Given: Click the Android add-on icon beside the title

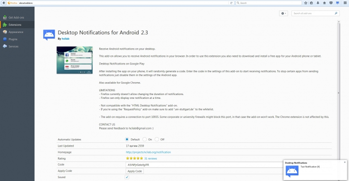Looking at the screenshot, I should pyautogui.click(x=49, y=35).
